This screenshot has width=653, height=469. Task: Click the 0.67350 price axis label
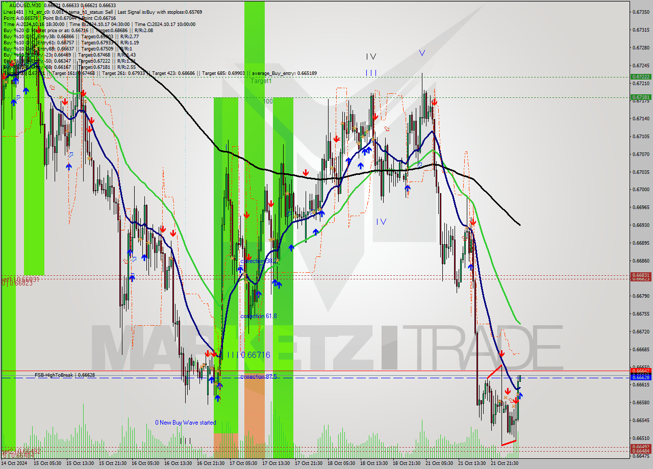(641, 12)
